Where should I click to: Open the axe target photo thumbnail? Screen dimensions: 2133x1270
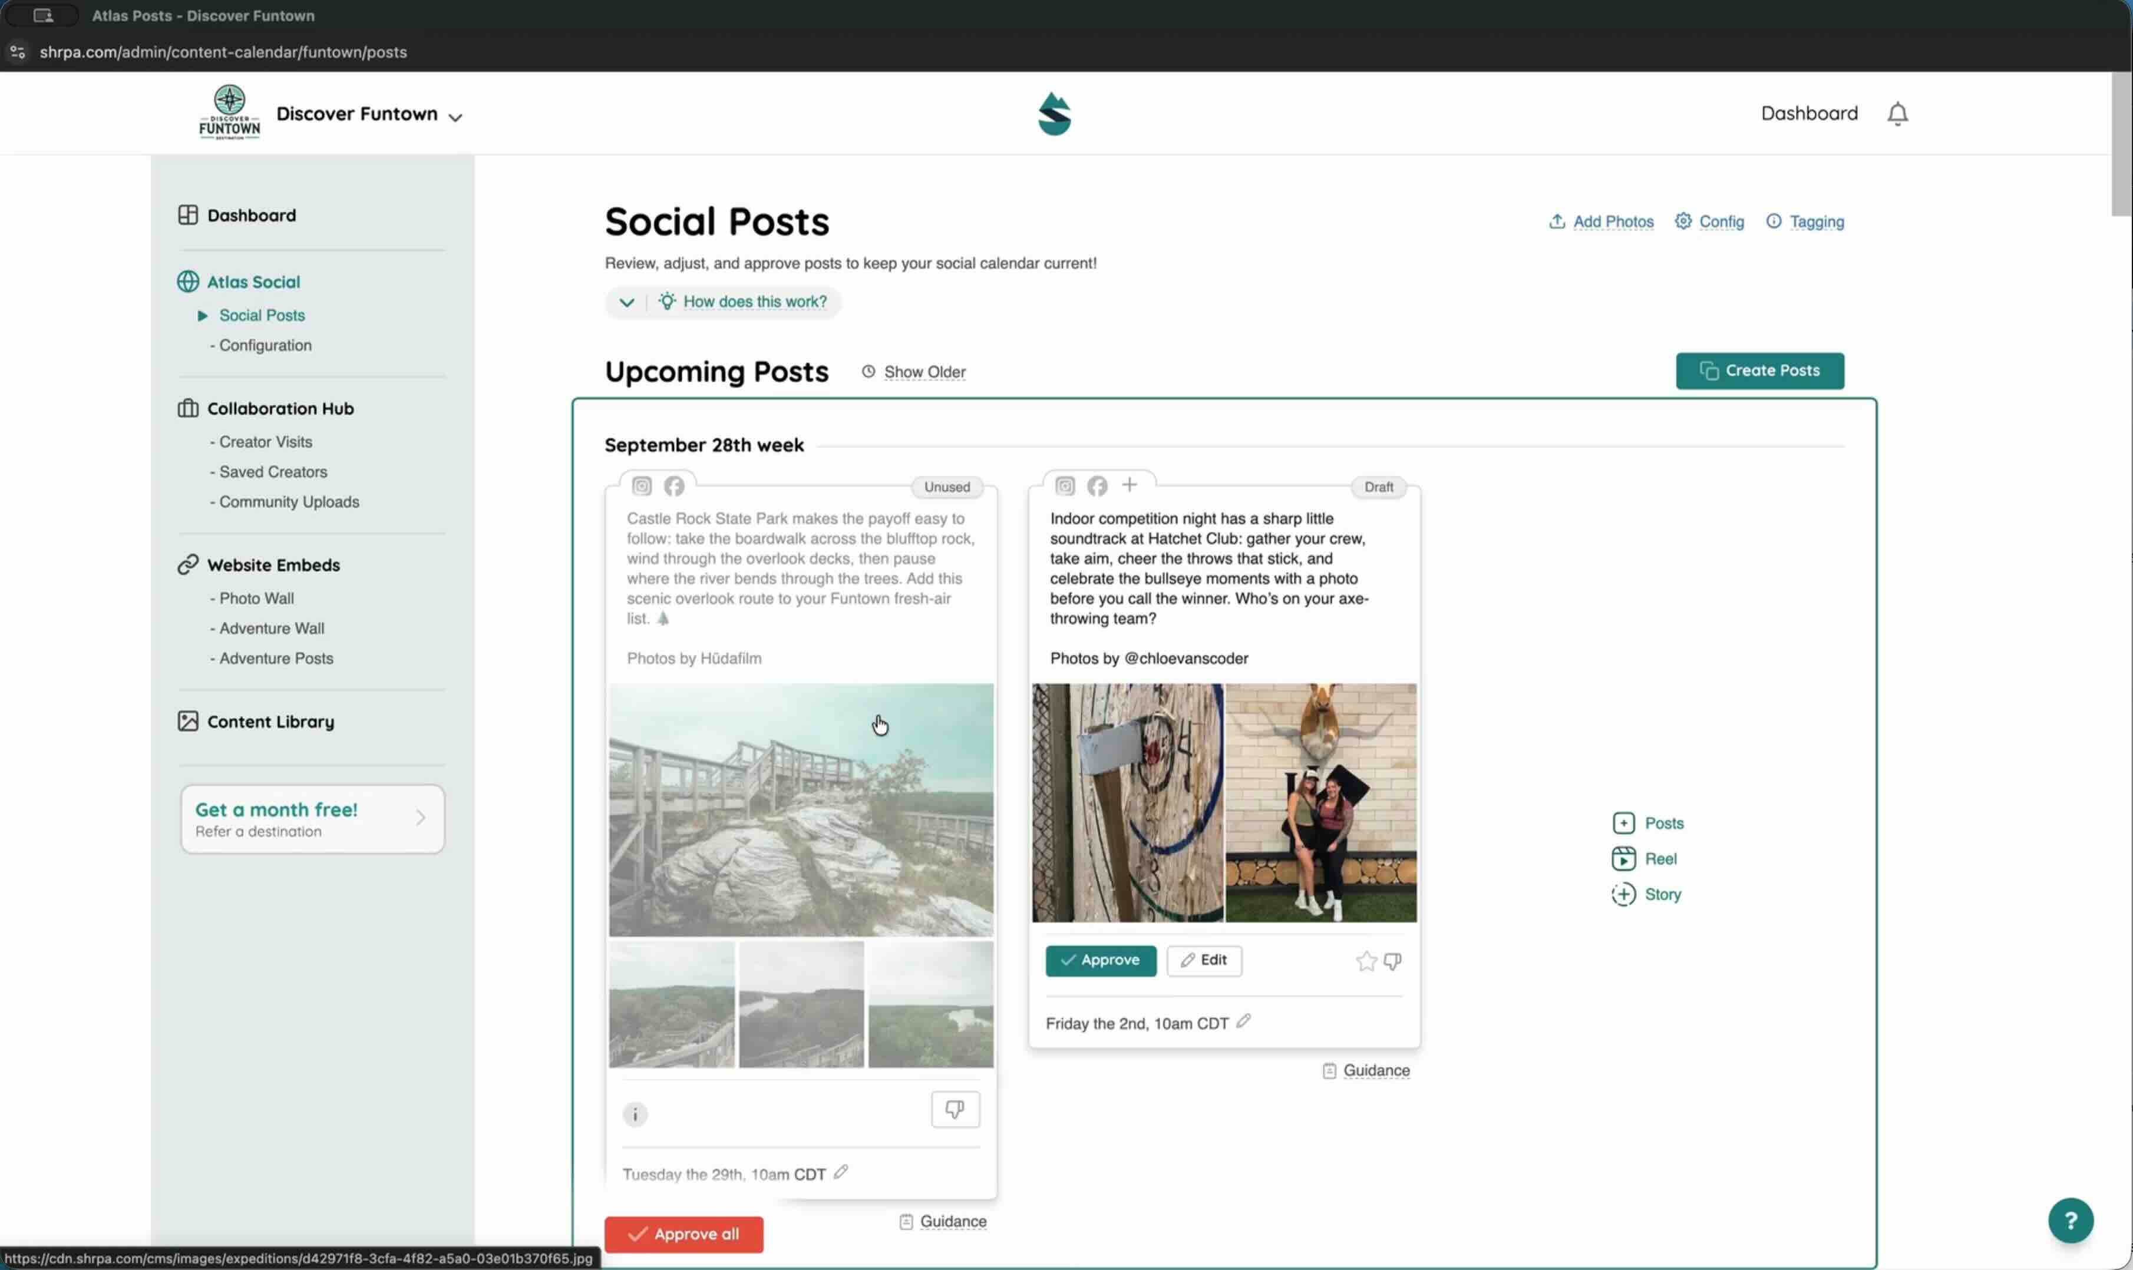pyautogui.click(x=1127, y=803)
